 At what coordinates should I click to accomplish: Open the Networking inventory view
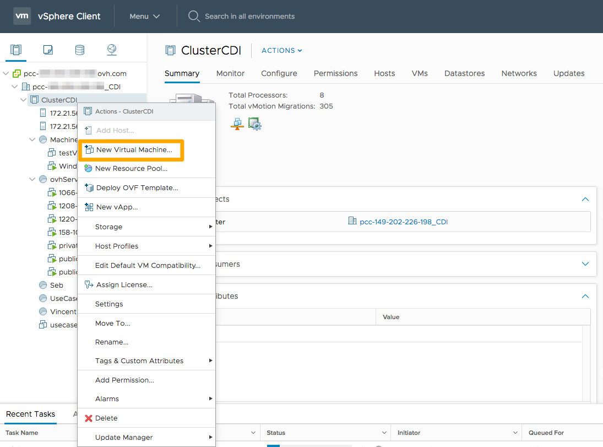tap(112, 50)
